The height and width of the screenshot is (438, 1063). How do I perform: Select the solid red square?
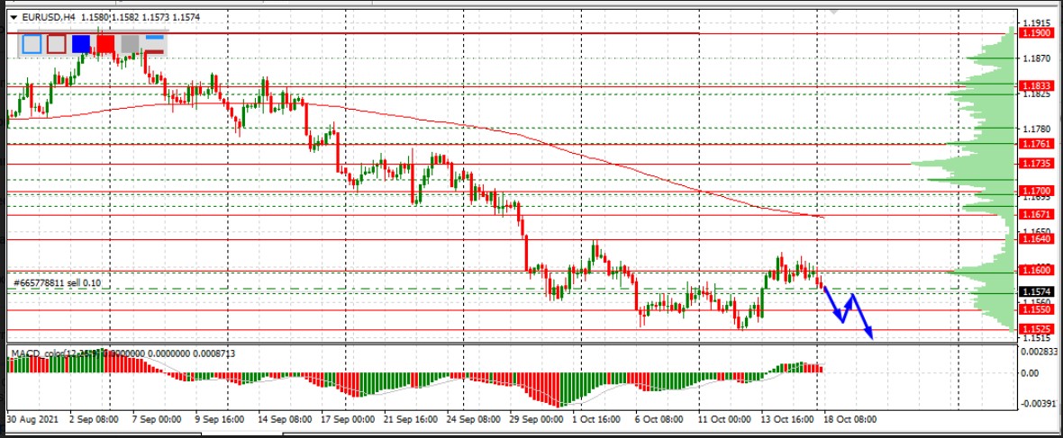tap(105, 44)
